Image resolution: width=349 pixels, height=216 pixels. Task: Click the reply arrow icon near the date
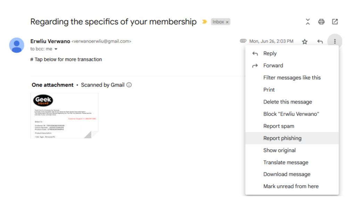(320, 41)
